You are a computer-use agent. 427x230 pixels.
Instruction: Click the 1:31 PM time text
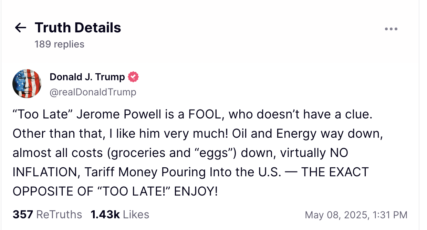point(390,215)
